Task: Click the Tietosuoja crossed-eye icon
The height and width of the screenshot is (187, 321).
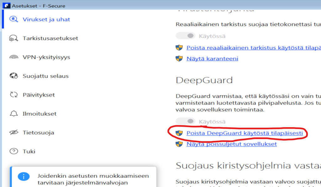Action: (x=14, y=132)
